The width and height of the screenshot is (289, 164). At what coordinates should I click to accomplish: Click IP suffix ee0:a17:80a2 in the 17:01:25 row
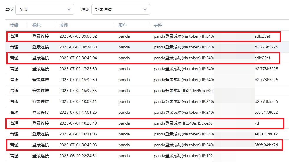point(266,112)
